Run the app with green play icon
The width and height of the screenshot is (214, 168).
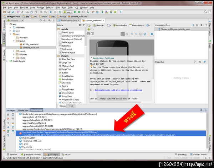click(x=75, y=12)
